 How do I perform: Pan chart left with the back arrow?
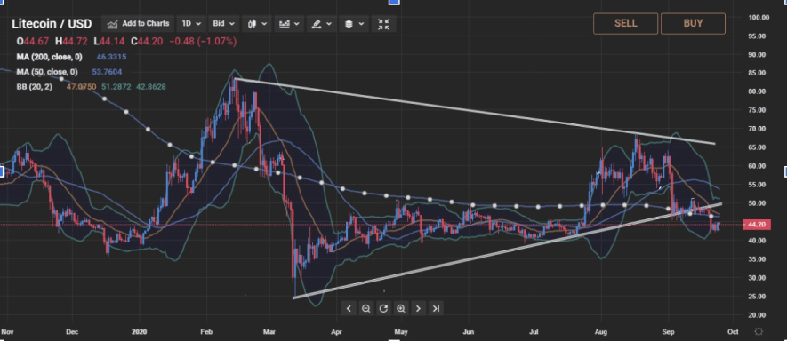pyautogui.click(x=349, y=308)
